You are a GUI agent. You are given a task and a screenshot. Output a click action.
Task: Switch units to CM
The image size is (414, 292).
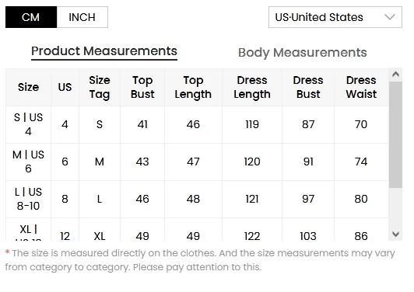pyautogui.click(x=31, y=17)
